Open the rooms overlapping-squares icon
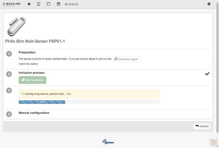This screenshot has width=219, height=148. pos(49,4)
